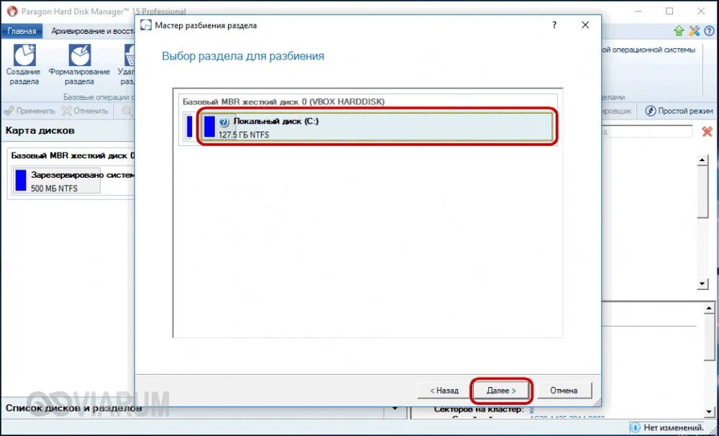Click the Назад button
This screenshot has height=436, width=719.
pyautogui.click(x=444, y=391)
